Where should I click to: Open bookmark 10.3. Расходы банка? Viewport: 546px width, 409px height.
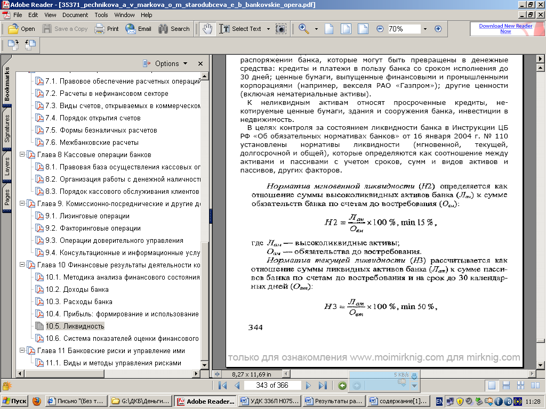click(x=79, y=301)
